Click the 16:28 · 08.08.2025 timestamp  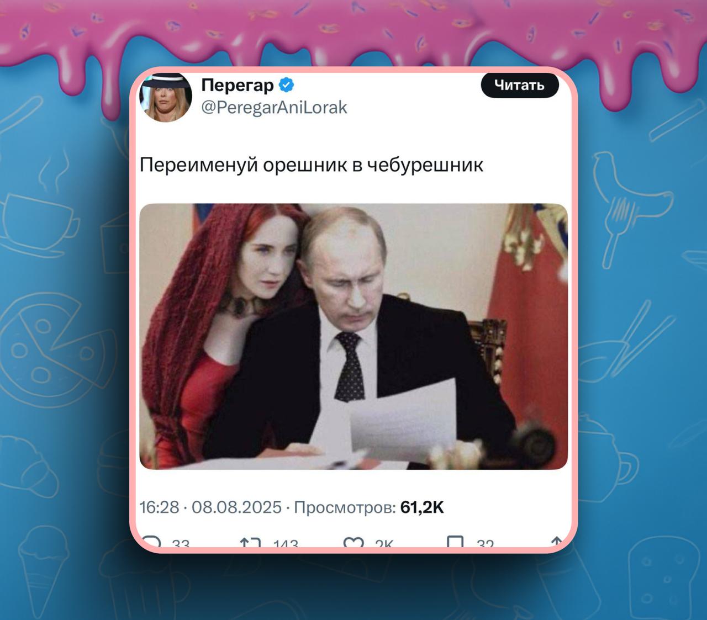coord(210,507)
